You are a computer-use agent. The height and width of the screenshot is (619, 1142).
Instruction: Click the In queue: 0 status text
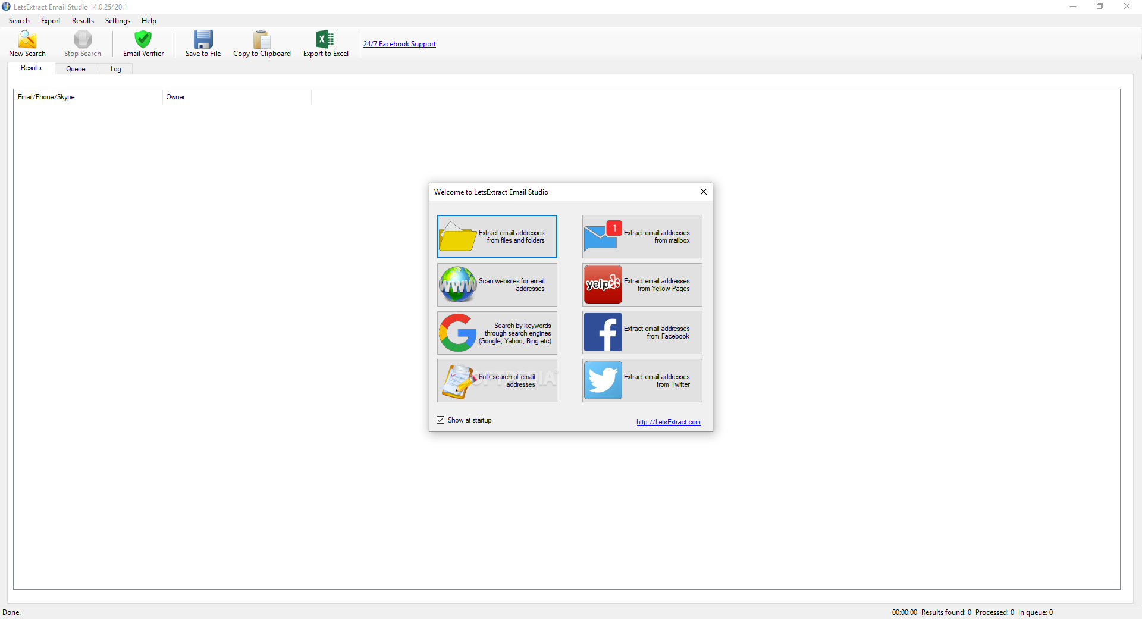pyautogui.click(x=1036, y=612)
